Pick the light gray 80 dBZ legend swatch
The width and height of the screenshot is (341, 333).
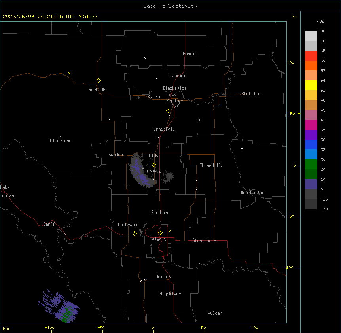click(311, 36)
